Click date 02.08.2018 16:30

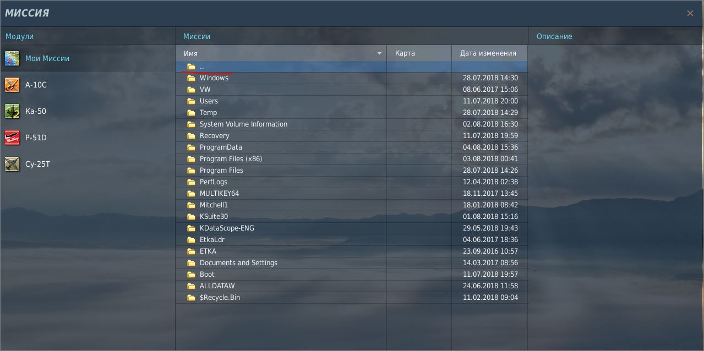click(490, 124)
